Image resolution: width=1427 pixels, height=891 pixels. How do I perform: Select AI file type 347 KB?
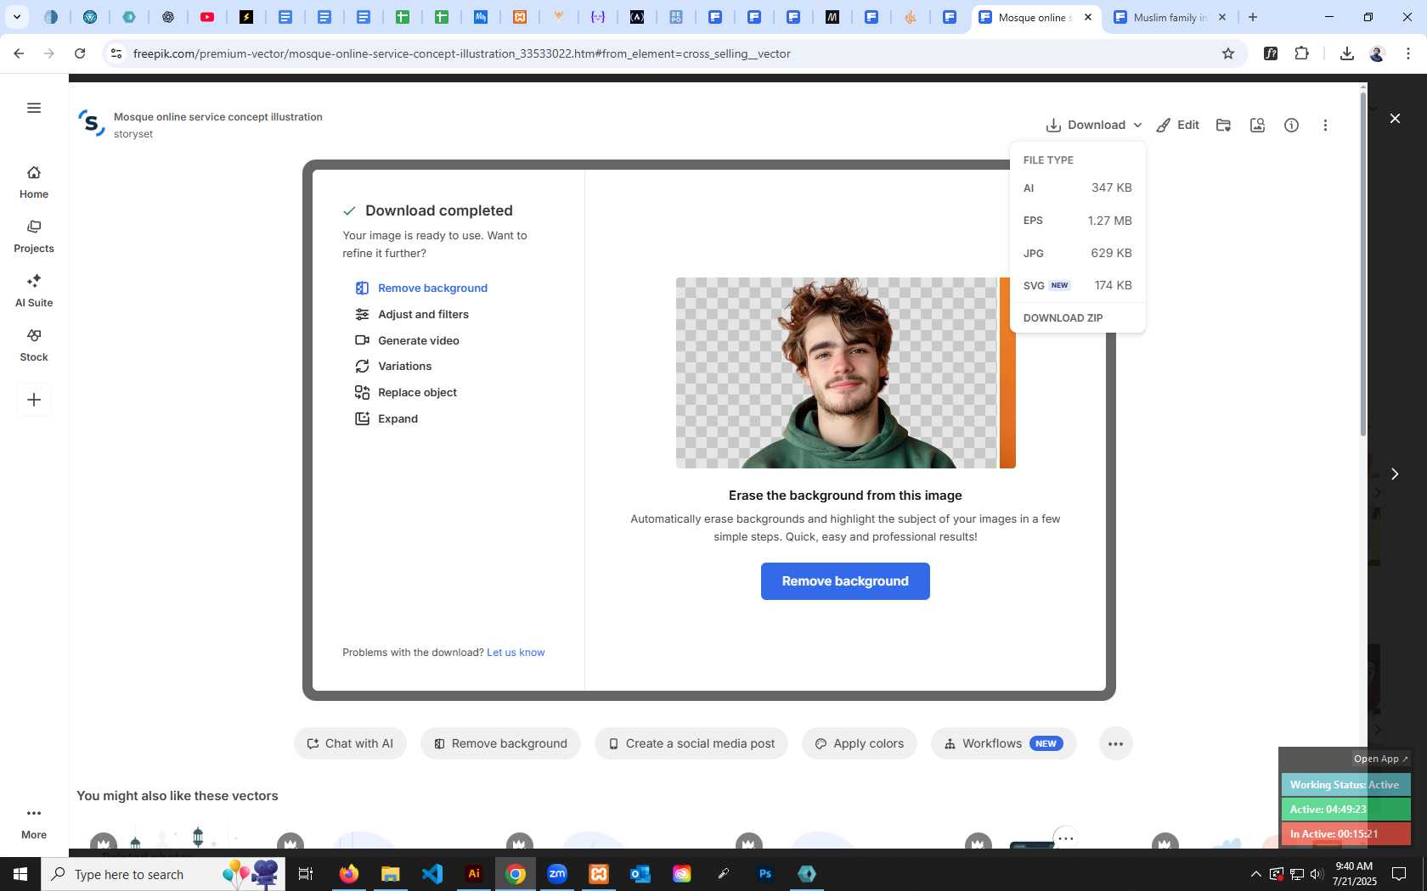[1077, 188]
